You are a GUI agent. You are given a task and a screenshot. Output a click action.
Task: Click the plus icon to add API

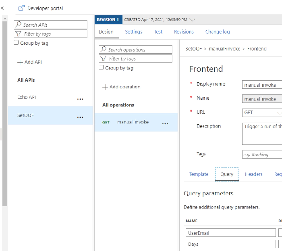(20, 62)
